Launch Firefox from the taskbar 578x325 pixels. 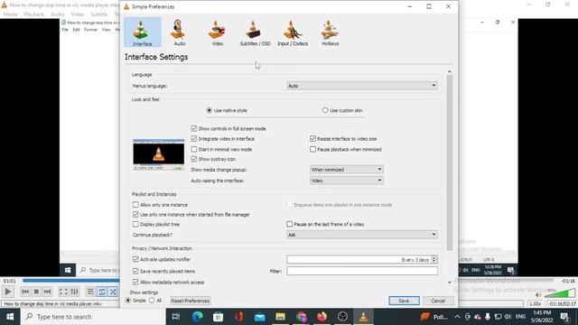pos(322,317)
